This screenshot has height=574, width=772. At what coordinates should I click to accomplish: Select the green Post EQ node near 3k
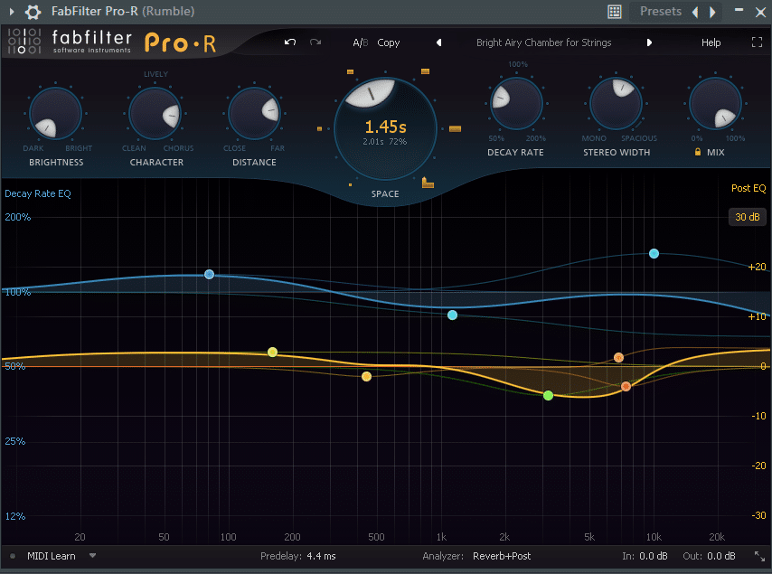(x=548, y=395)
